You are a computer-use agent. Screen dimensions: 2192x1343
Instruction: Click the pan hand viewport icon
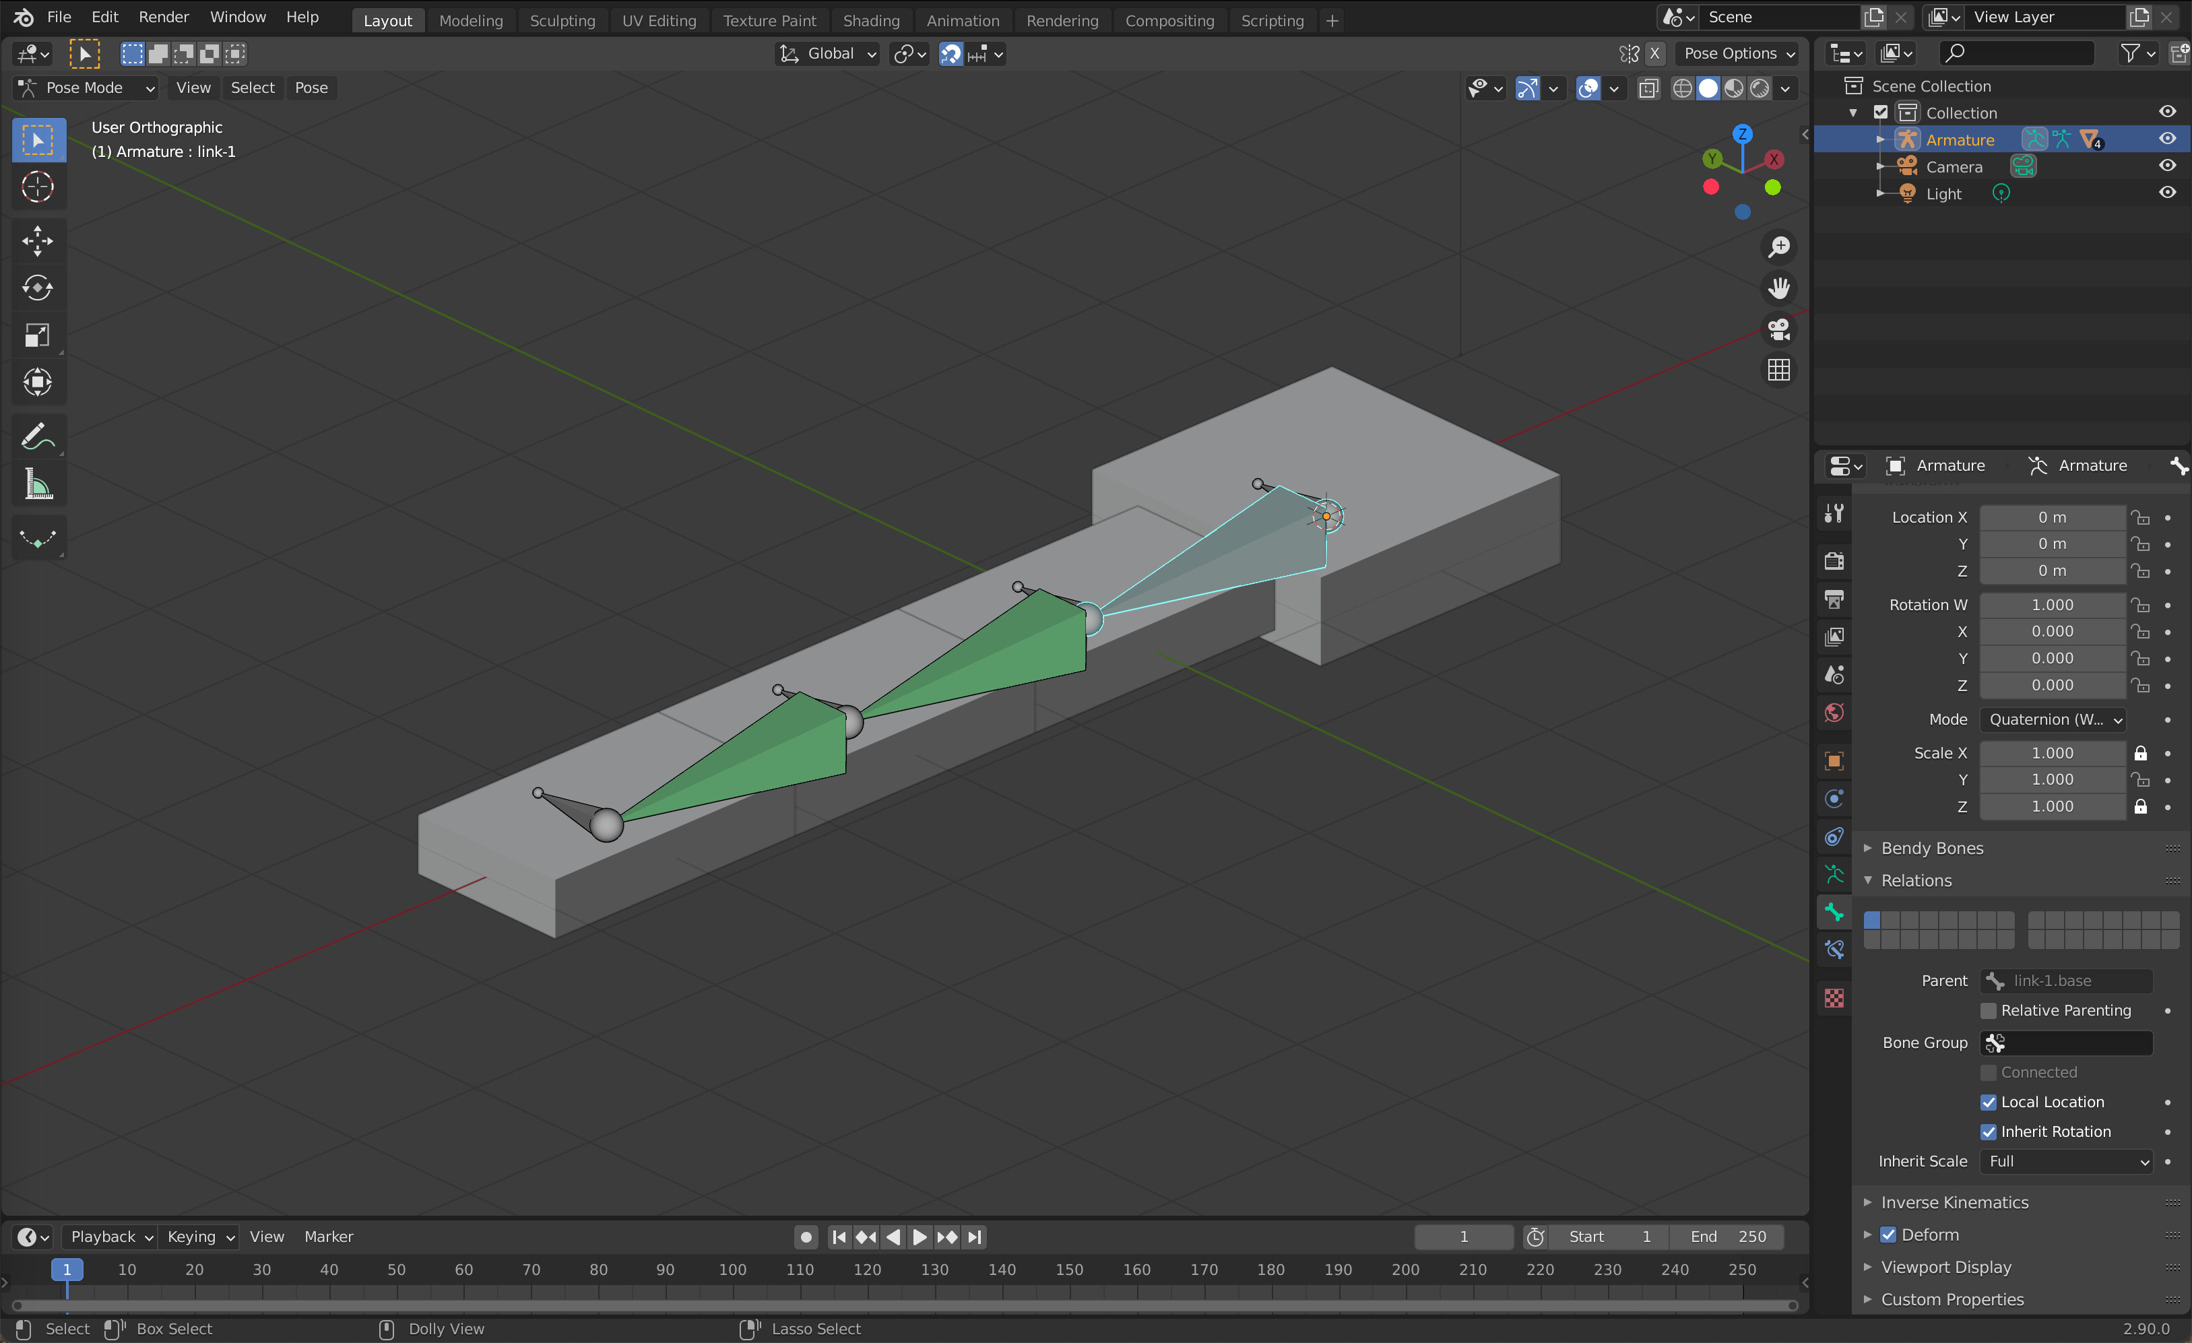point(1778,288)
